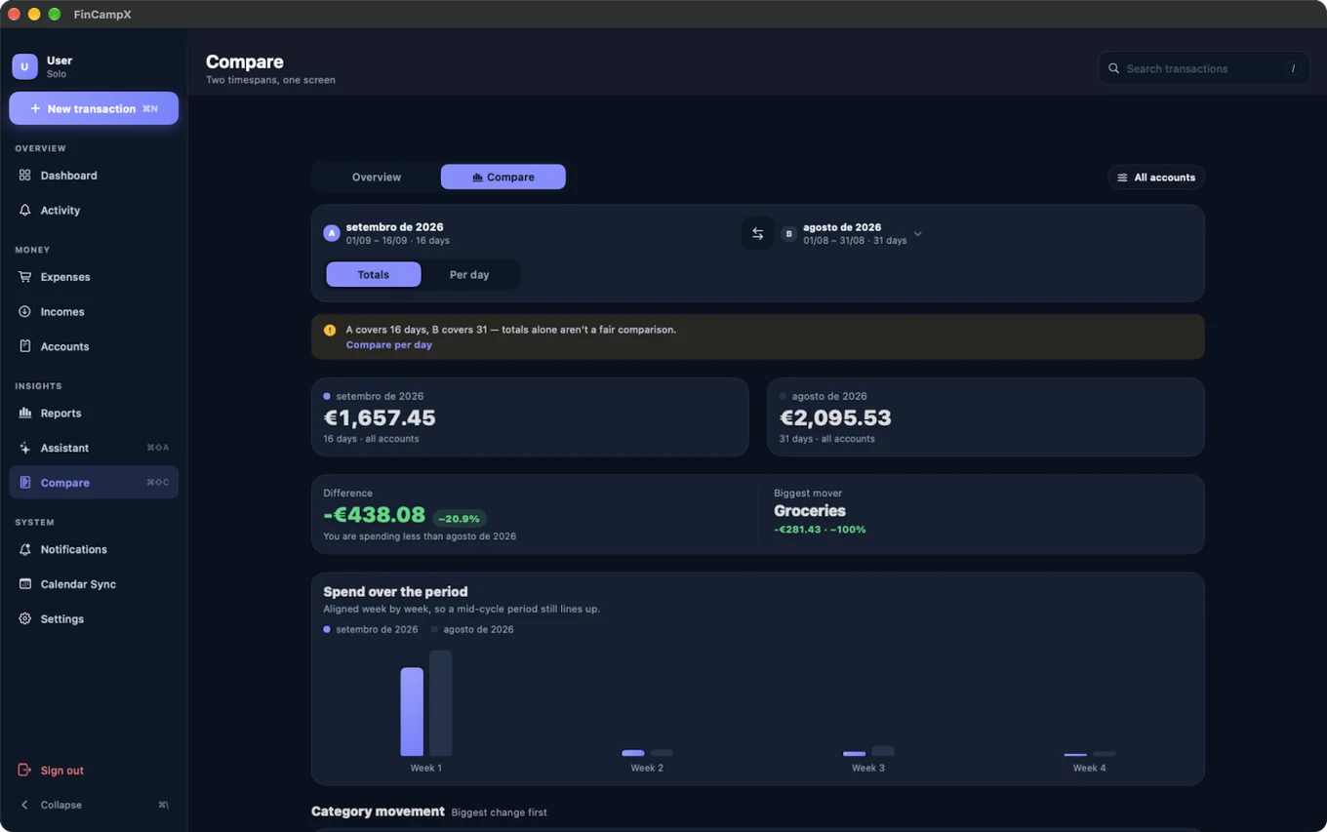Click the magnifier icon in search box
The height and width of the screenshot is (832, 1327).
pos(1113,68)
